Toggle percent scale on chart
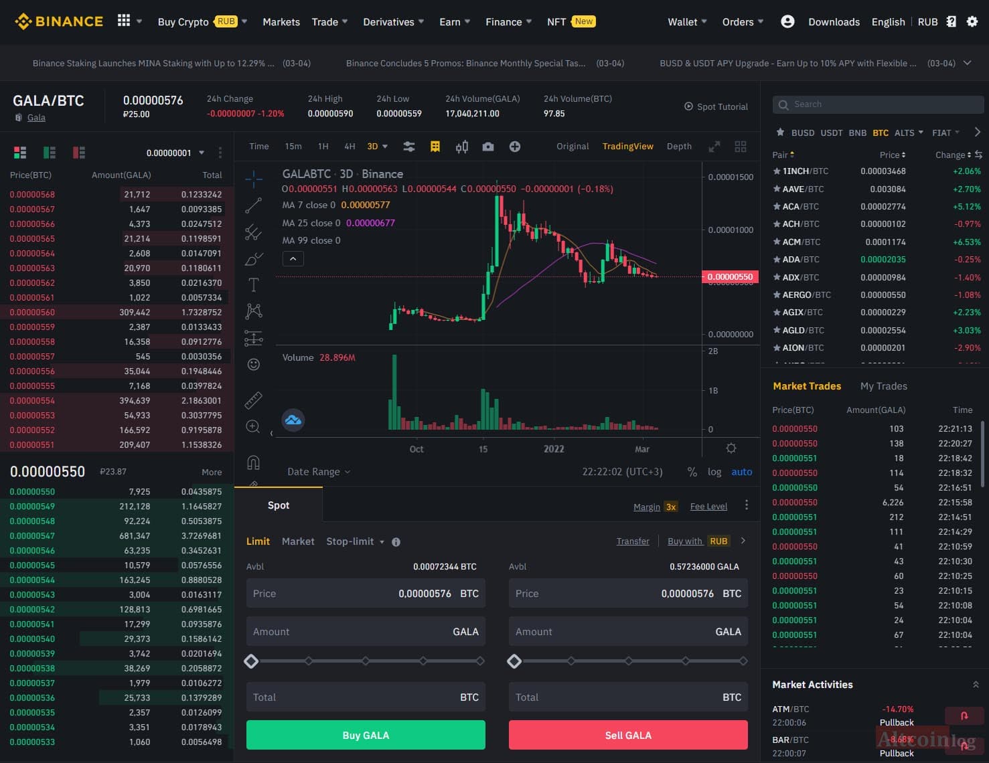The width and height of the screenshot is (989, 763). pyautogui.click(x=692, y=472)
